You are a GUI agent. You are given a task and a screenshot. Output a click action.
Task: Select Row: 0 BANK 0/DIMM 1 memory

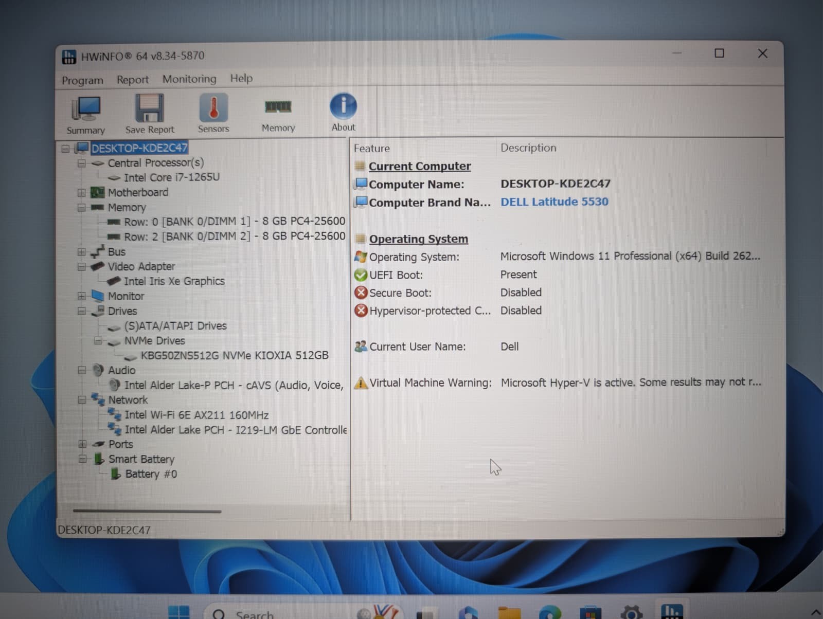(235, 222)
